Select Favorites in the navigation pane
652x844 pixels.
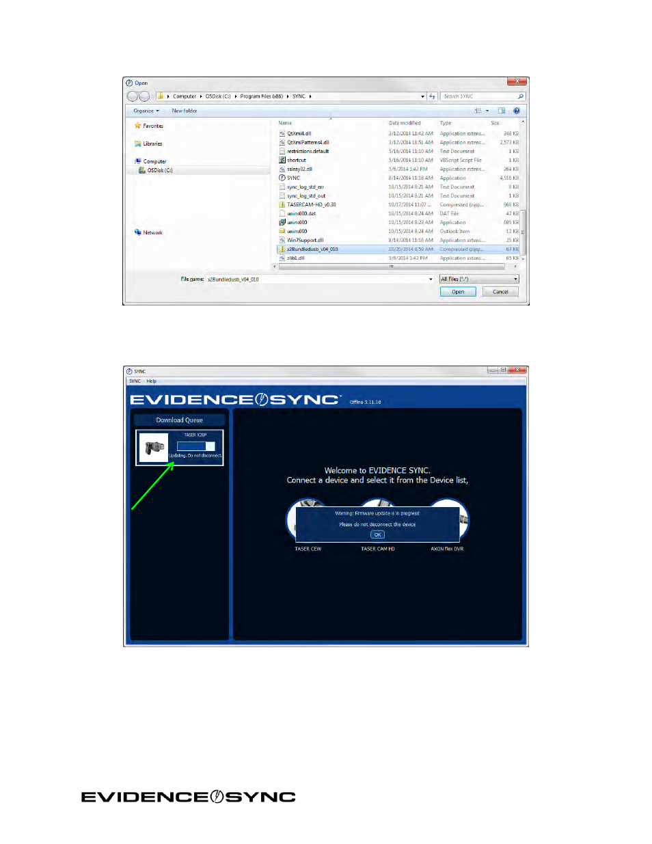coord(148,126)
